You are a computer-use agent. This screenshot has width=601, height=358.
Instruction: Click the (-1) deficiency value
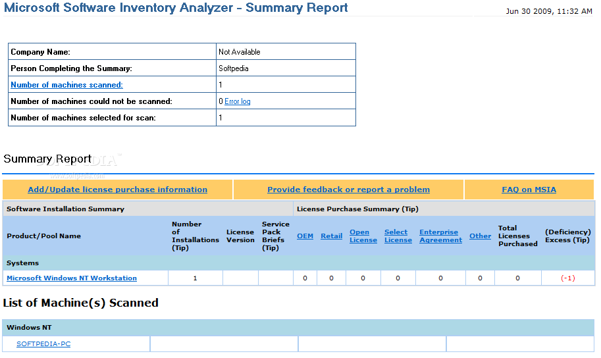coord(567,278)
